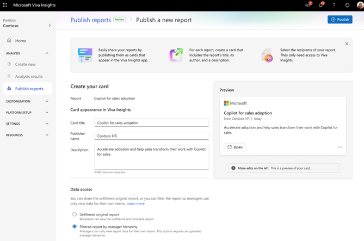Click the Analysis results list icon
Screen dimensions: 364x241
coord(9,76)
